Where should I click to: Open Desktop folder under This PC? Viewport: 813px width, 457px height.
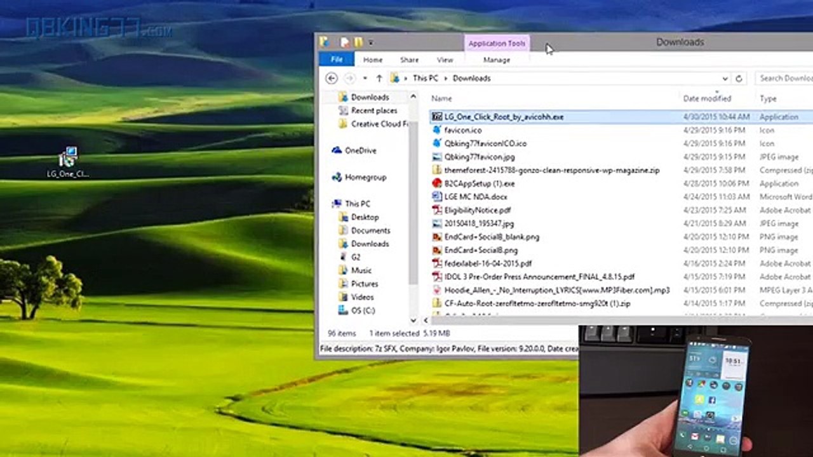pos(359,217)
